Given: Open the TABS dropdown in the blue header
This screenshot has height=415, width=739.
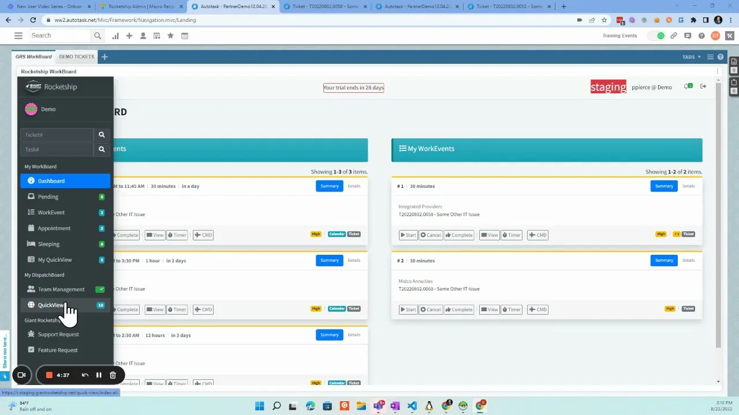Looking at the screenshot, I should click(691, 56).
